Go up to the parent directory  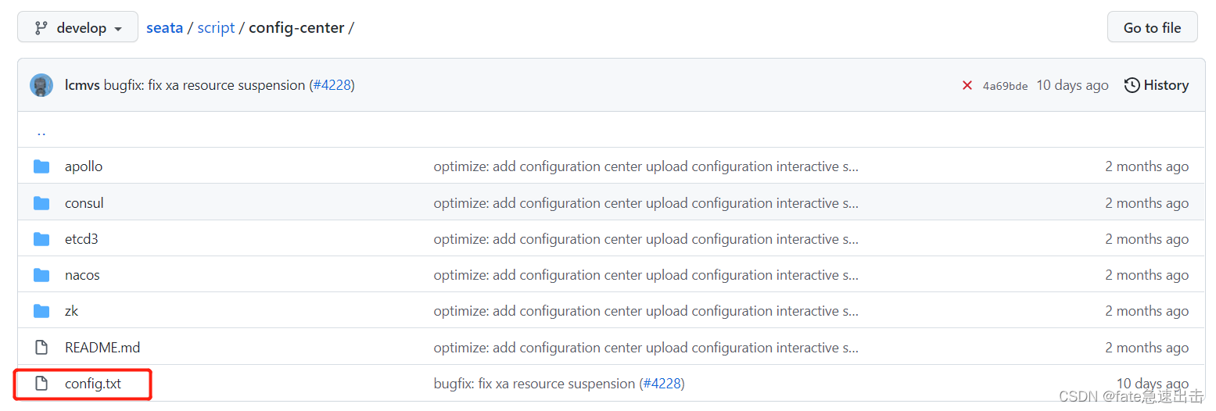(x=41, y=130)
